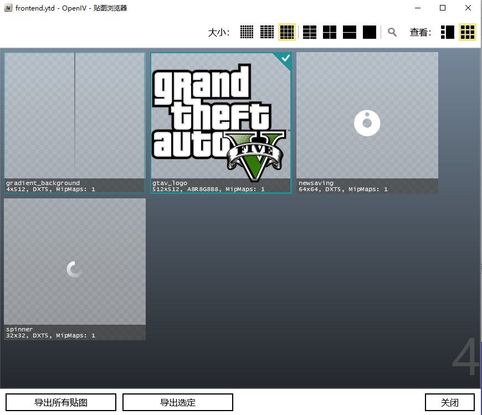Click 导出所有贴图 export all textures button
Screen dimensions: 482x415
point(61,402)
